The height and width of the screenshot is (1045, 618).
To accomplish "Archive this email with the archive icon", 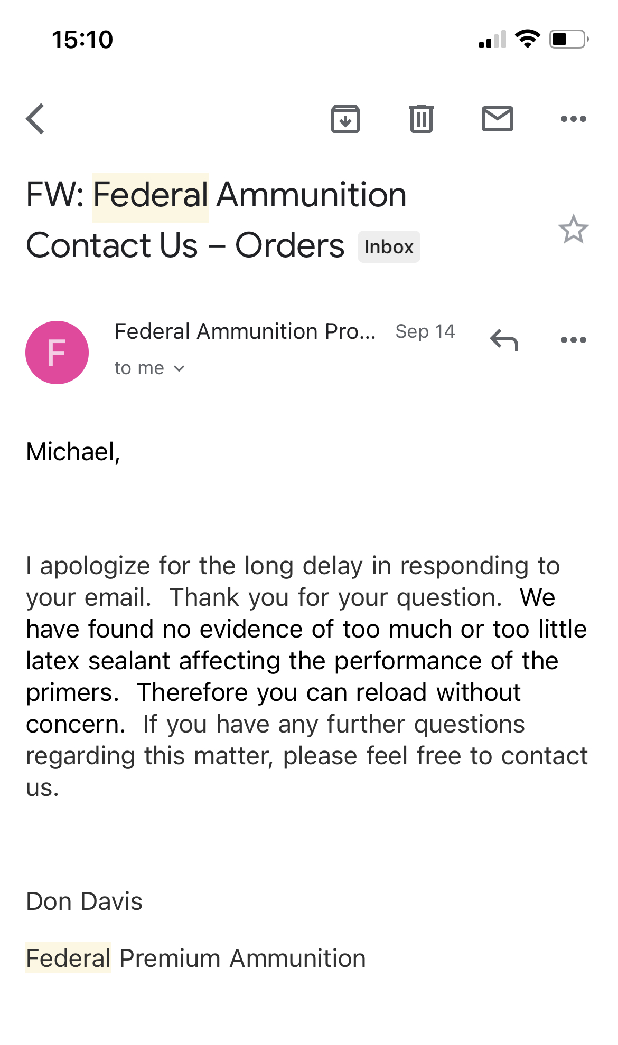I will (345, 119).
